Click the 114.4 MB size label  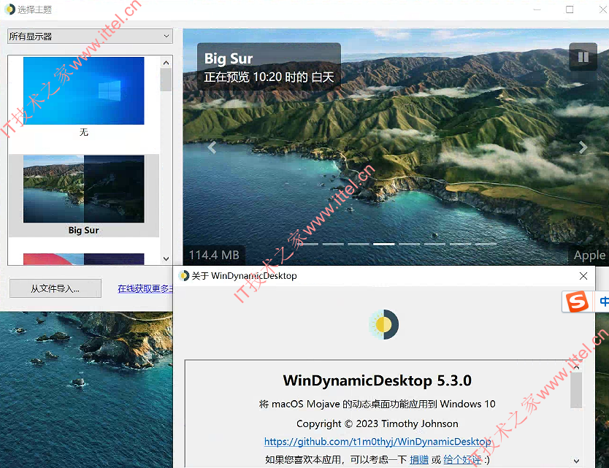tap(214, 255)
